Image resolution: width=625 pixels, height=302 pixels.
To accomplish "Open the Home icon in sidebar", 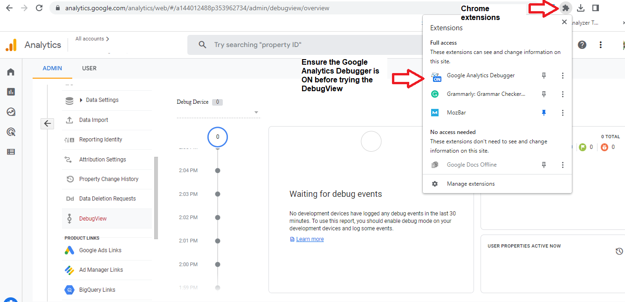I will tap(11, 72).
